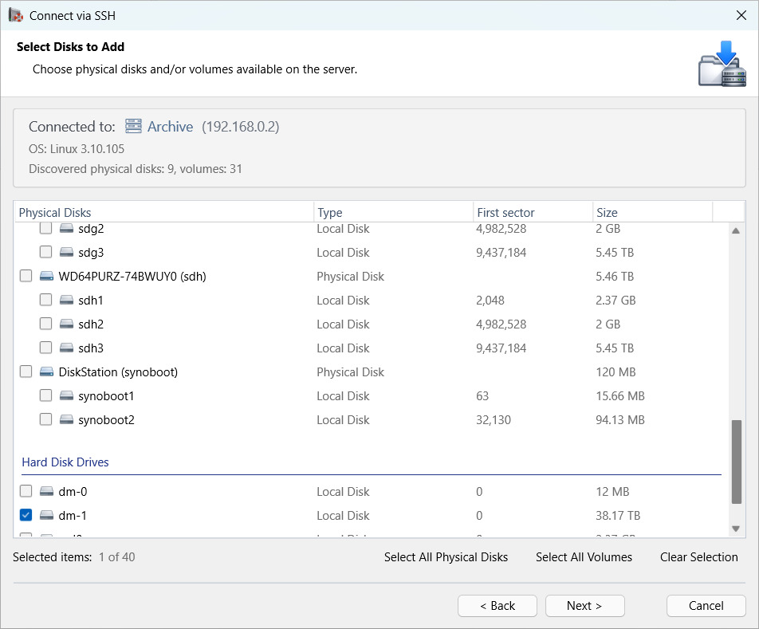Image resolution: width=759 pixels, height=629 pixels.
Task: Check the DiskStation (synoboot) checkbox
Action: (x=26, y=372)
